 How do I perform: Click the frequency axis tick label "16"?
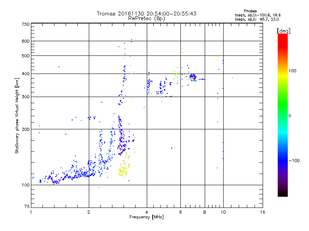(x=263, y=212)
